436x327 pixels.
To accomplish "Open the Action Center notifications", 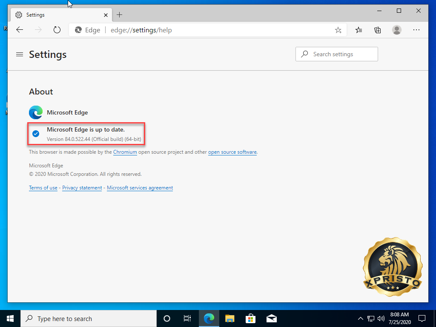I will click(x=422, y=318).
